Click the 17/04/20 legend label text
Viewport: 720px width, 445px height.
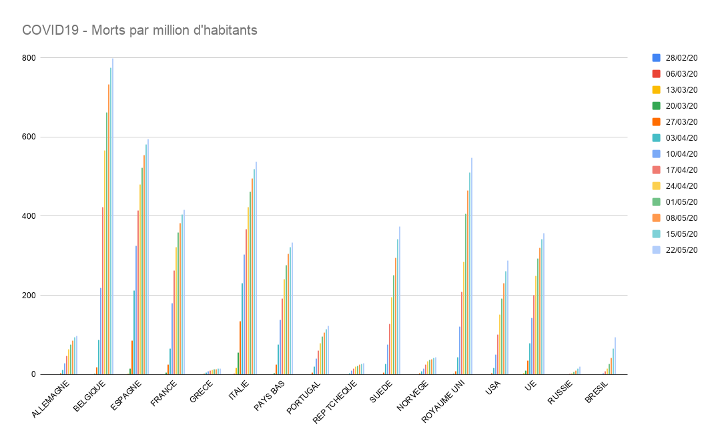click(x=682, y=170)
